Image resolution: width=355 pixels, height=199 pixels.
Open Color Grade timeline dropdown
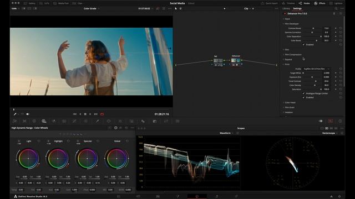(x=91, y=9)
